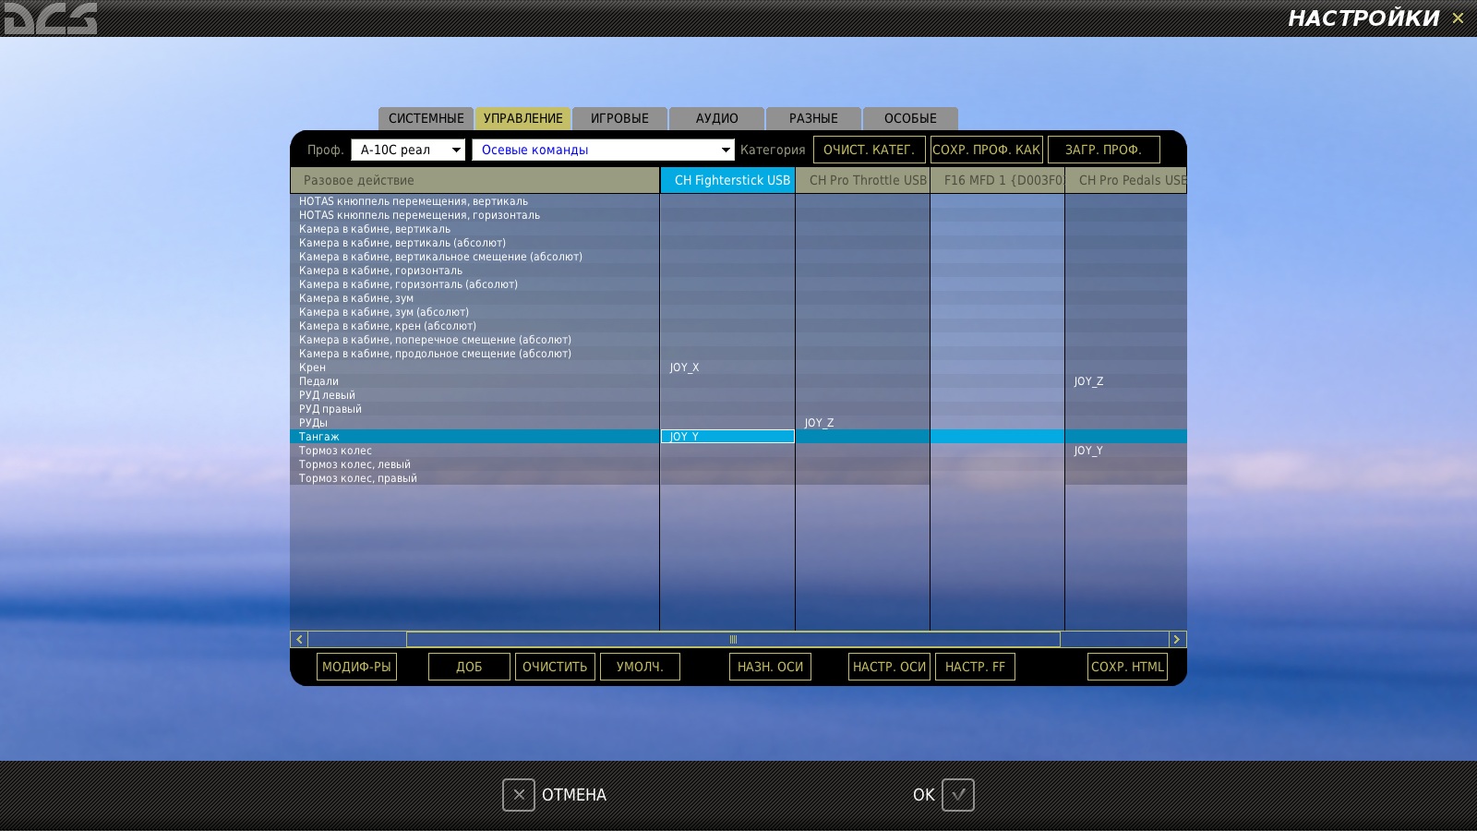Click scrollbar right arrow

(x=1177, y=639)
